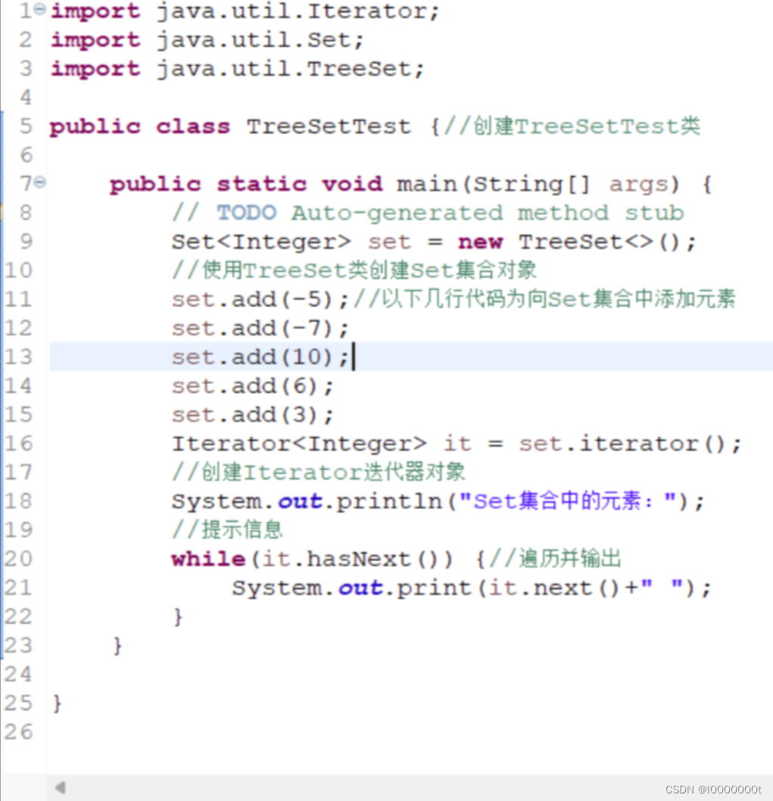Click 'set.add(3);' statement

click(x=252, y=415)
